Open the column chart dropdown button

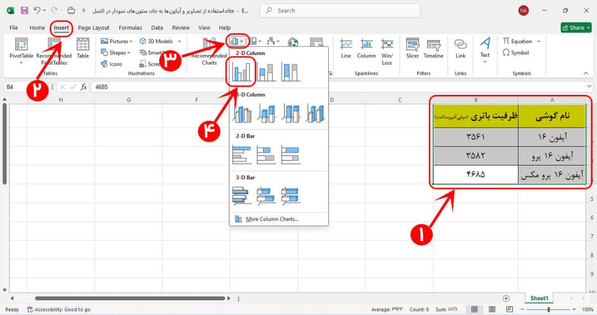(x=238, y=41)
